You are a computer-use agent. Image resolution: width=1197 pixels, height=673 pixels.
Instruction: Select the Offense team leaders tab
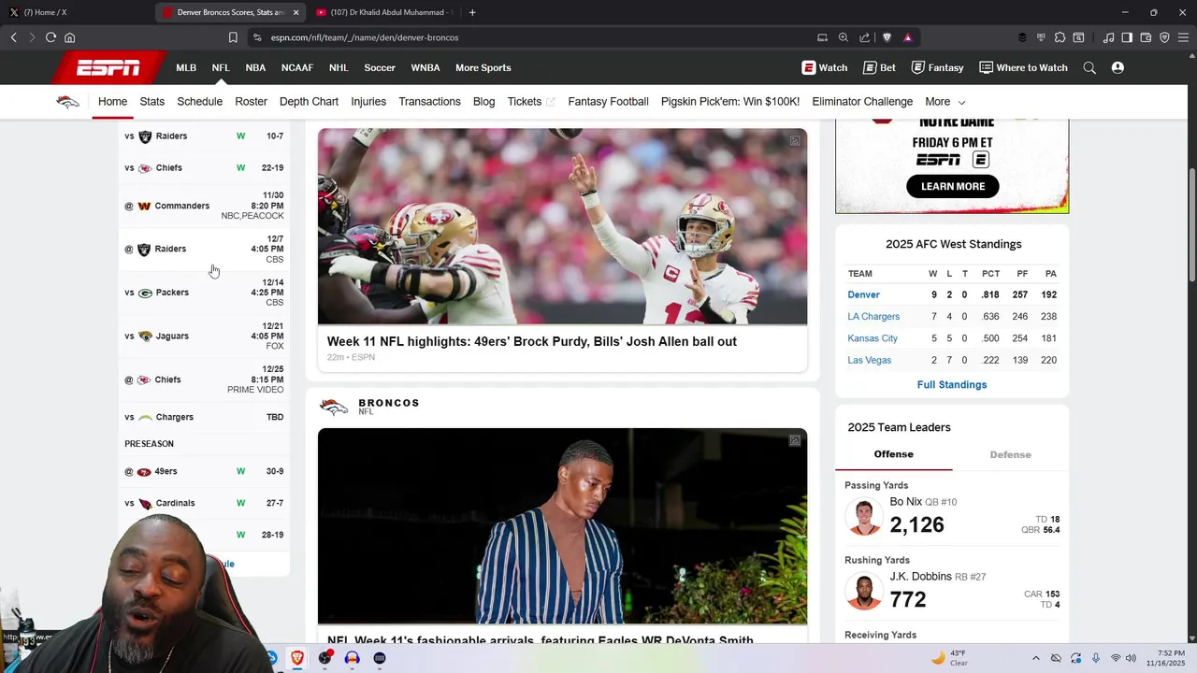(893, 454)
